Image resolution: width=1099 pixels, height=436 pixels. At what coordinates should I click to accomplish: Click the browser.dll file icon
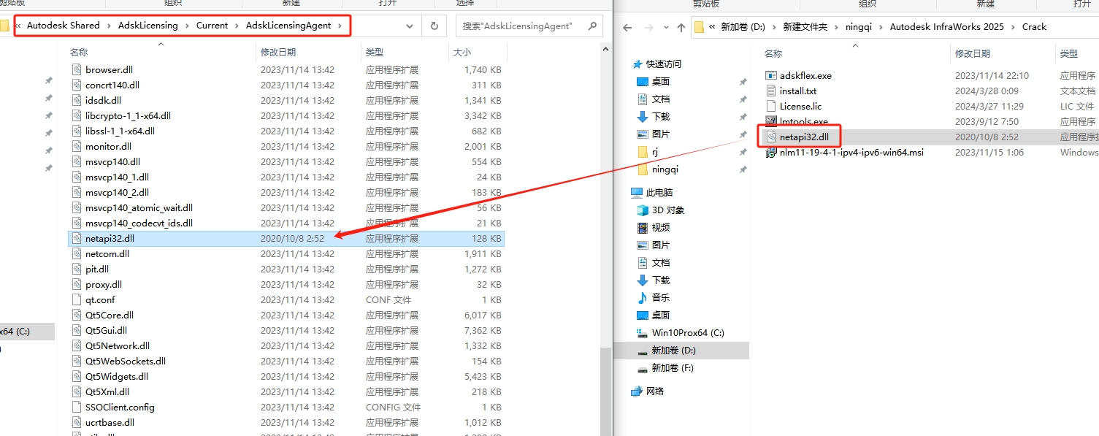pos(77,69)
